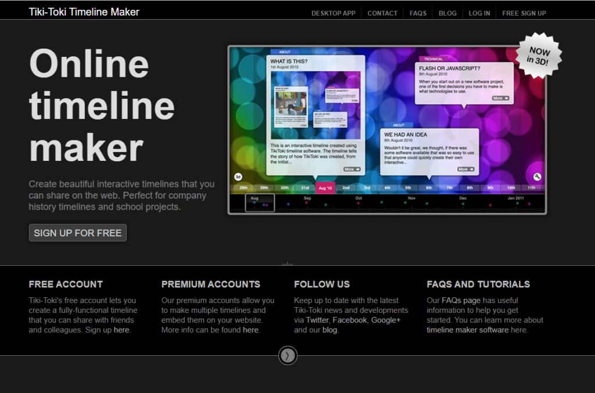This screenshot has height=393, width=595.
Task: Select the Aug '10 date marker
Action: click(325, 188)
